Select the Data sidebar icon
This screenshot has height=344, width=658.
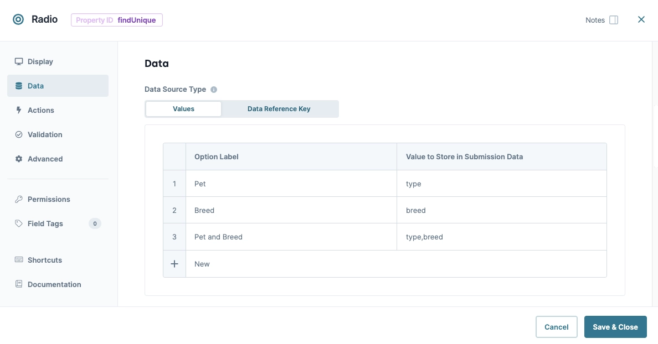19,86
